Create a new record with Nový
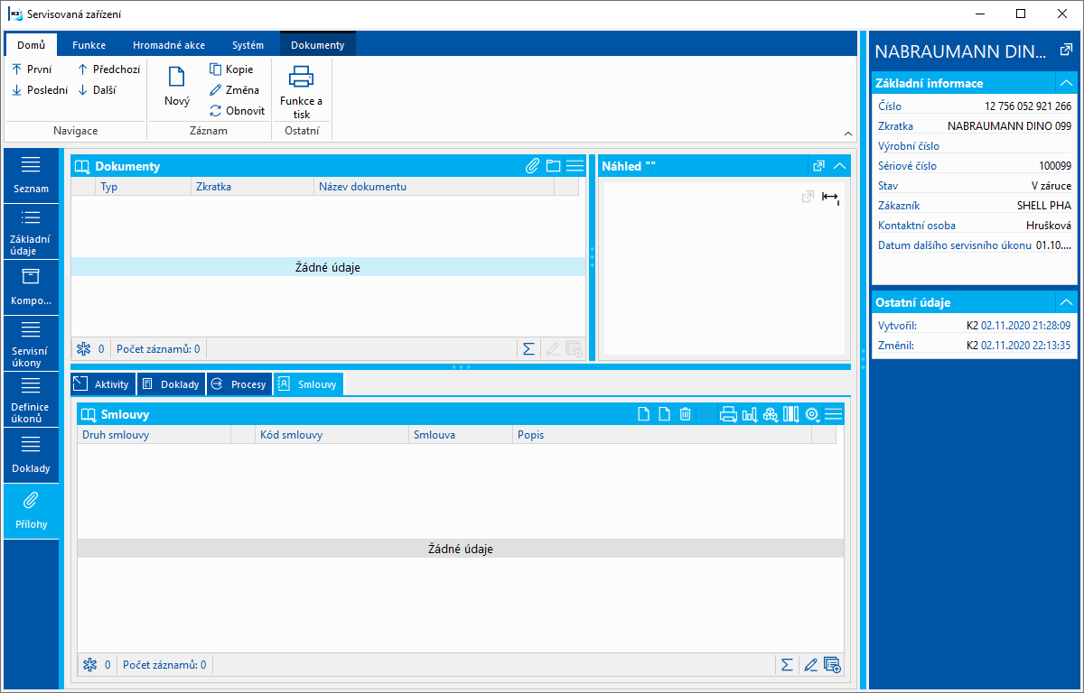 pyautogui.click(x=177, y=87)
